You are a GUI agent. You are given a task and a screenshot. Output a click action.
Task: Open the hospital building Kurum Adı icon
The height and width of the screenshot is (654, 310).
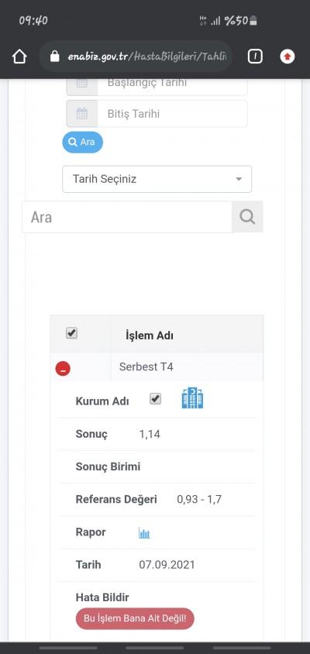(x=192, y=398)
